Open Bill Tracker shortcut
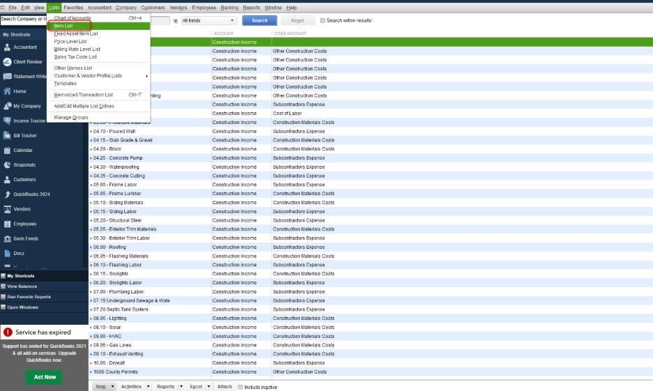 pyautogui.click(x=20, y=136)
